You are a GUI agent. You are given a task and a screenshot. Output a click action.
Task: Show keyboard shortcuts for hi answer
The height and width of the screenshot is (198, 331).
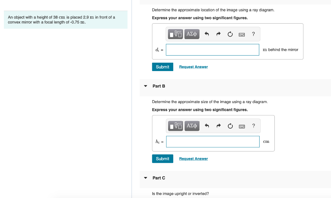[242, 127]
